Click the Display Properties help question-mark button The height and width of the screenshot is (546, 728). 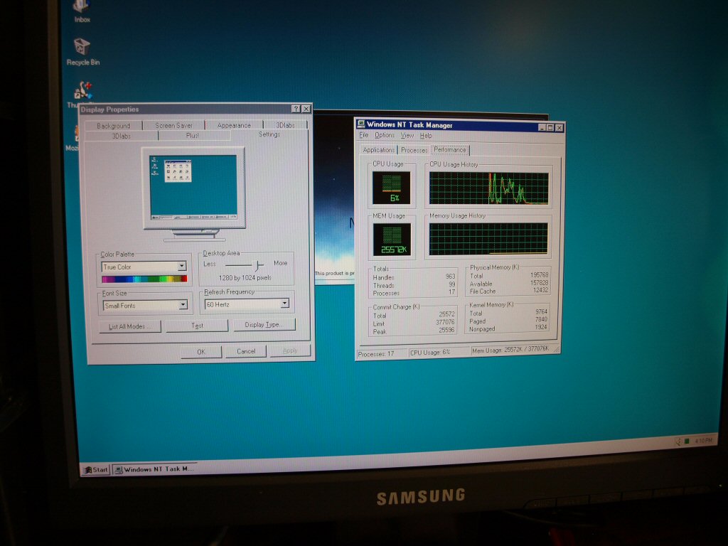point(296,109)
